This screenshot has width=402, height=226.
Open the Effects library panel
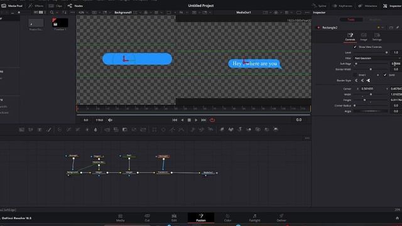pos(36,6)
